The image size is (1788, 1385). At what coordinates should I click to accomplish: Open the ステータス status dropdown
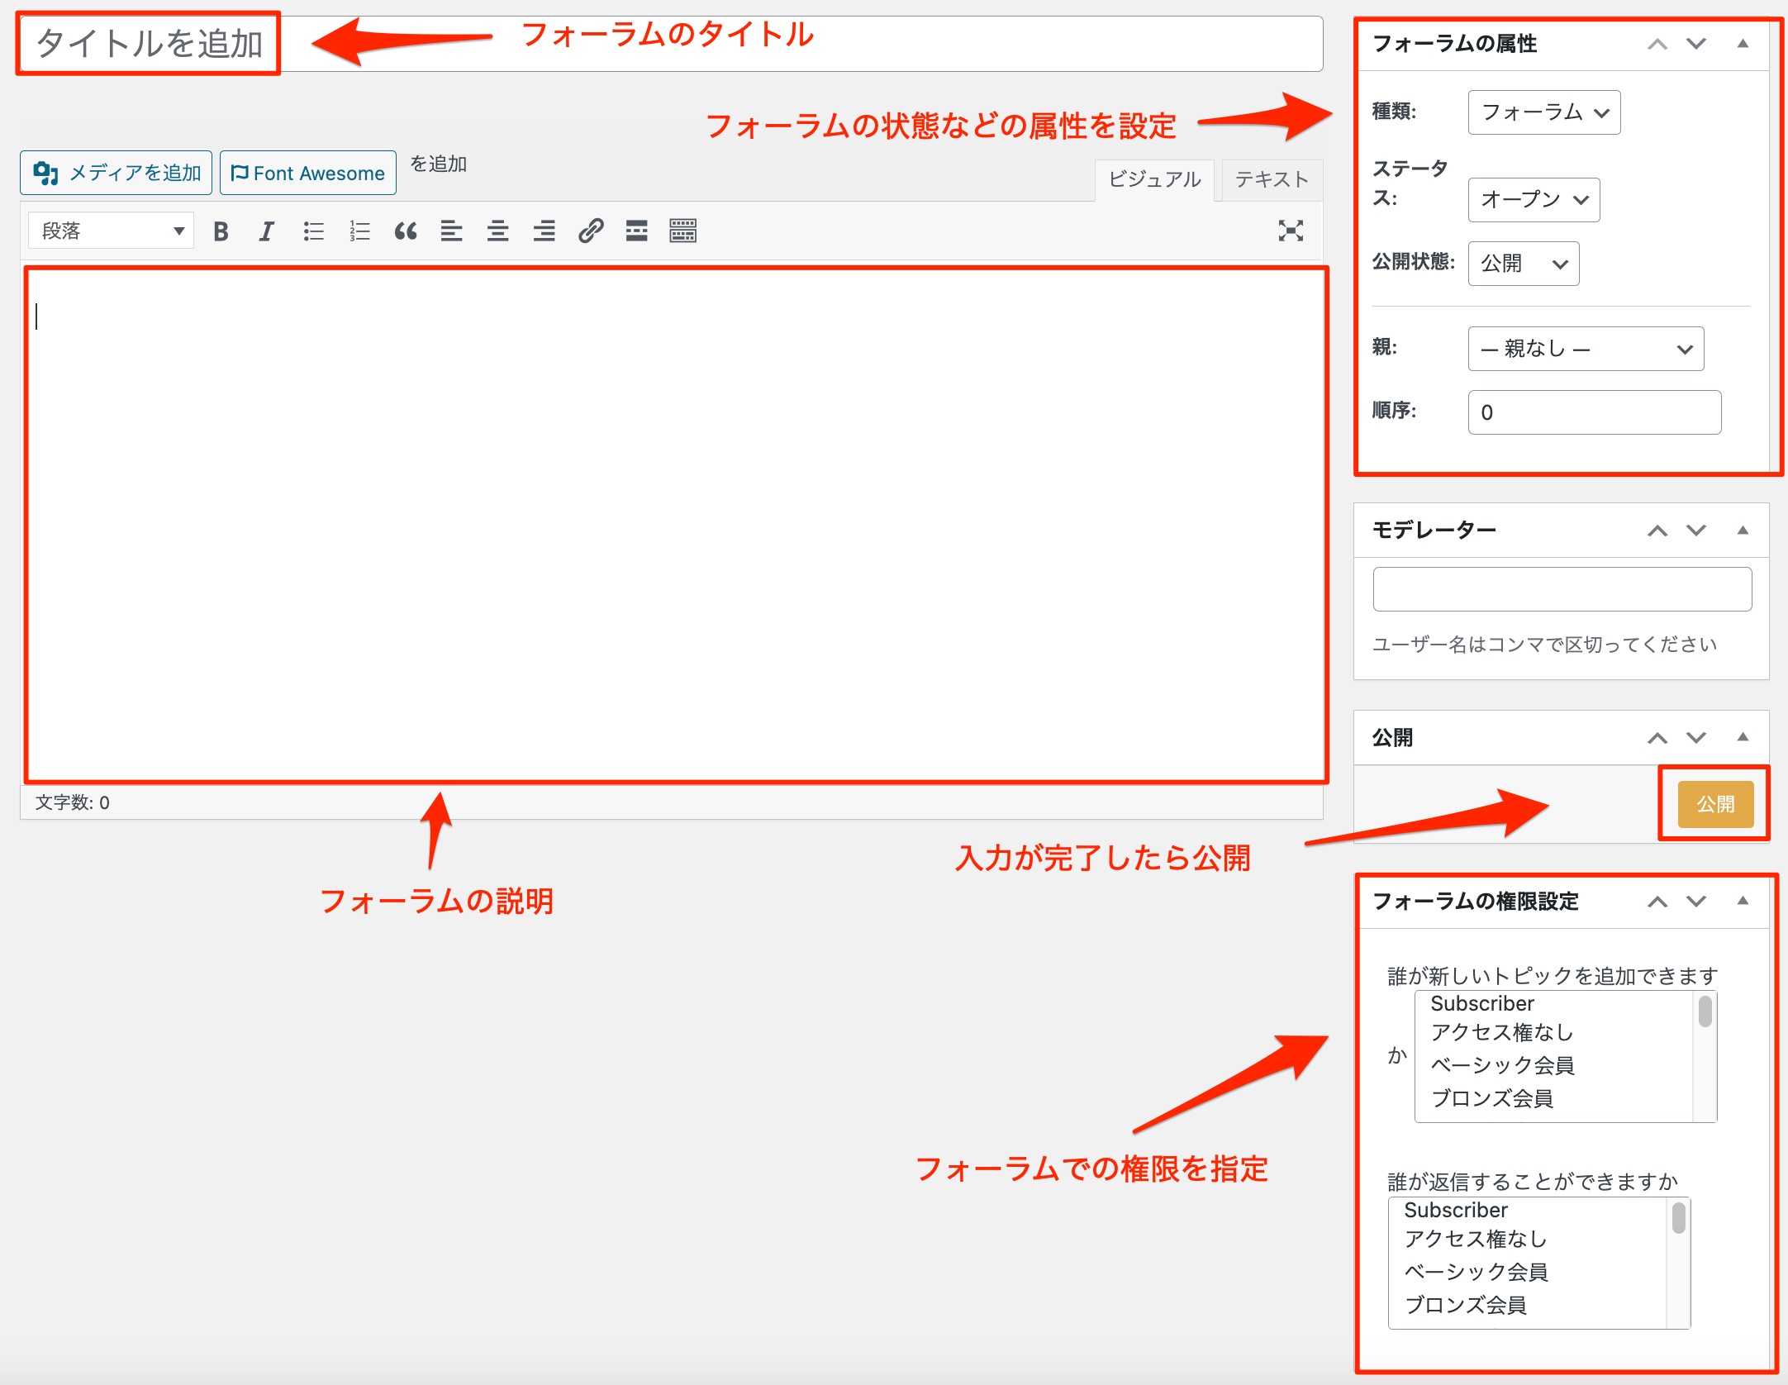click(x=1534, y=200)
